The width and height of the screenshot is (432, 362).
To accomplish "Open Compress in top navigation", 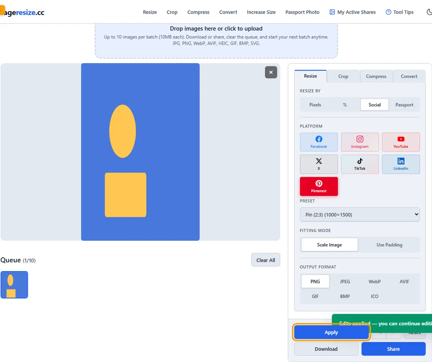I will [198, 12].
